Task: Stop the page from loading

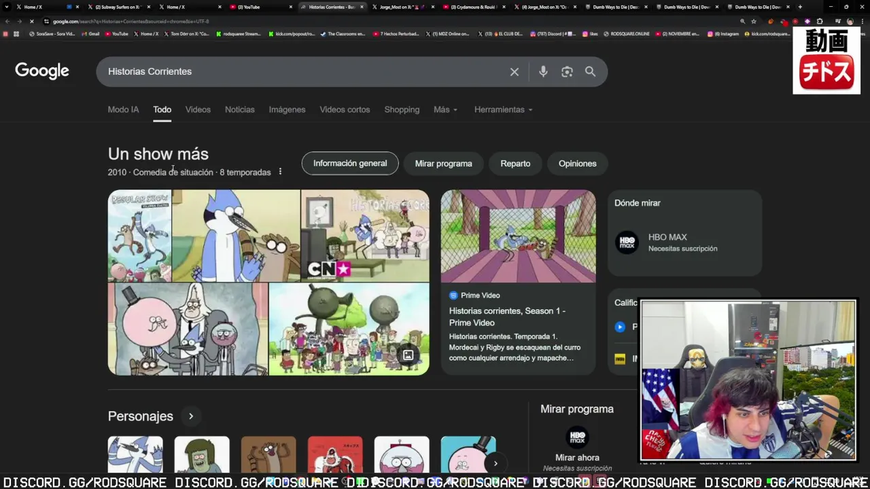Action: (31, 21)
